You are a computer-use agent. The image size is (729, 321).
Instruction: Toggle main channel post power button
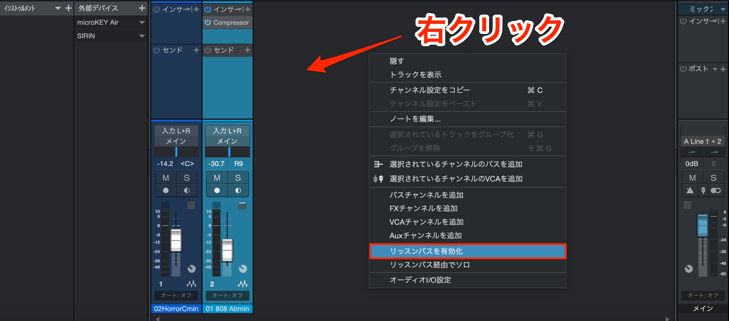point(683,69)
